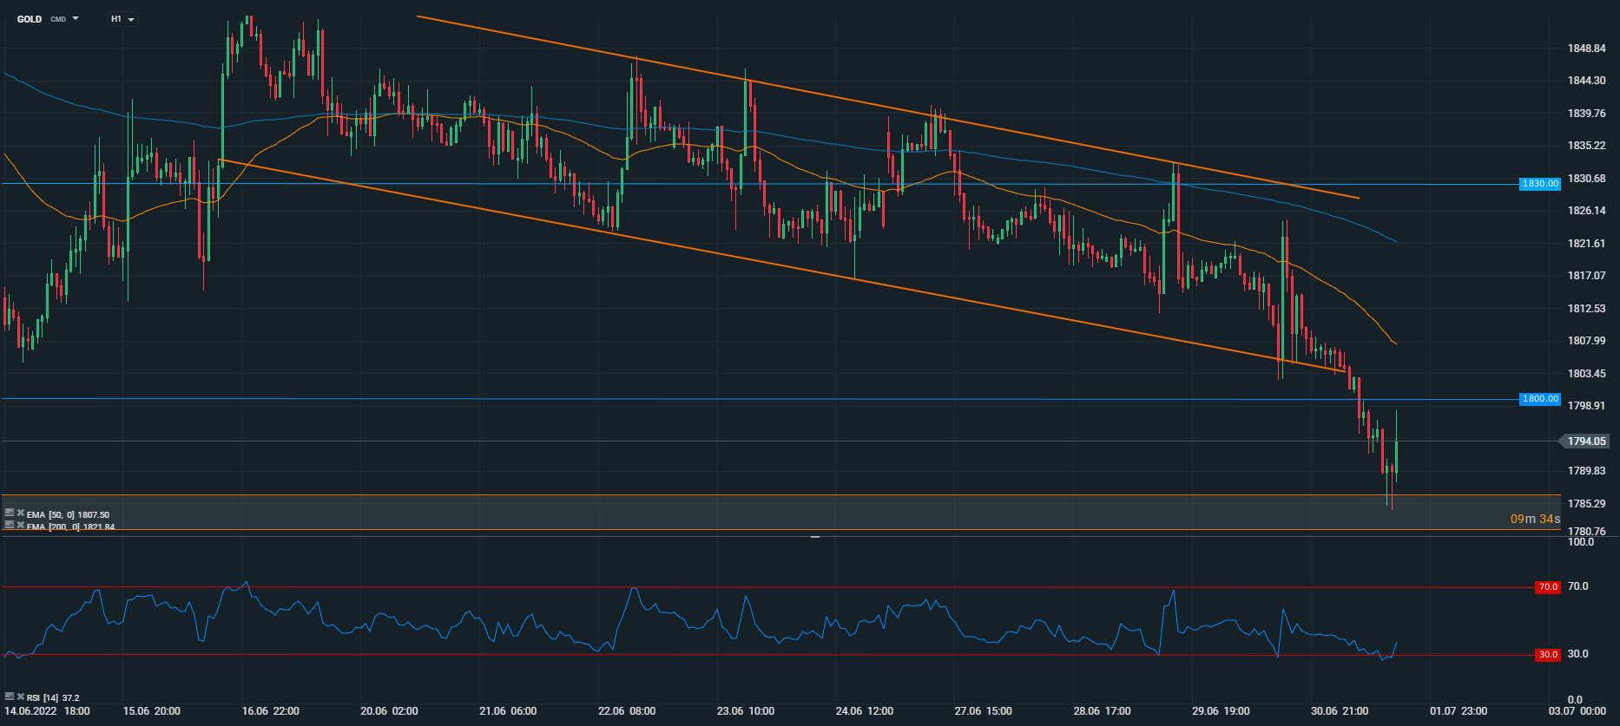Open the EMA 200 indicator settings icon
The width and height of the screenshot is (1620, 726).
coord(10,525)
